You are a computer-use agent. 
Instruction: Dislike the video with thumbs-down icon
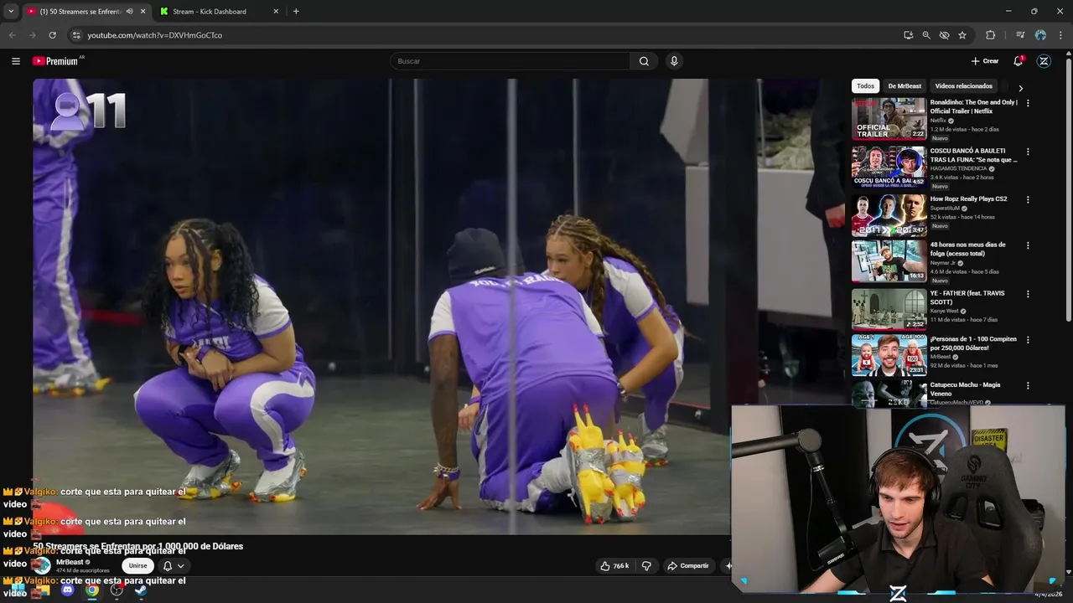[646, 566]
